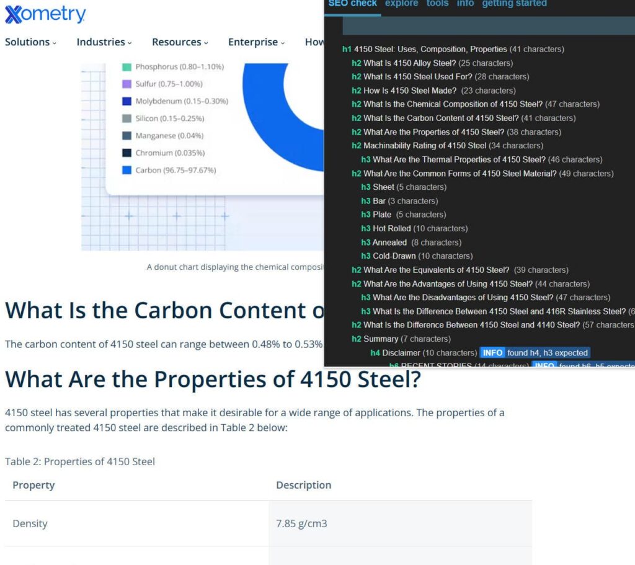
Task: Click the Carbon blue legend swatch
Action: 127,170
